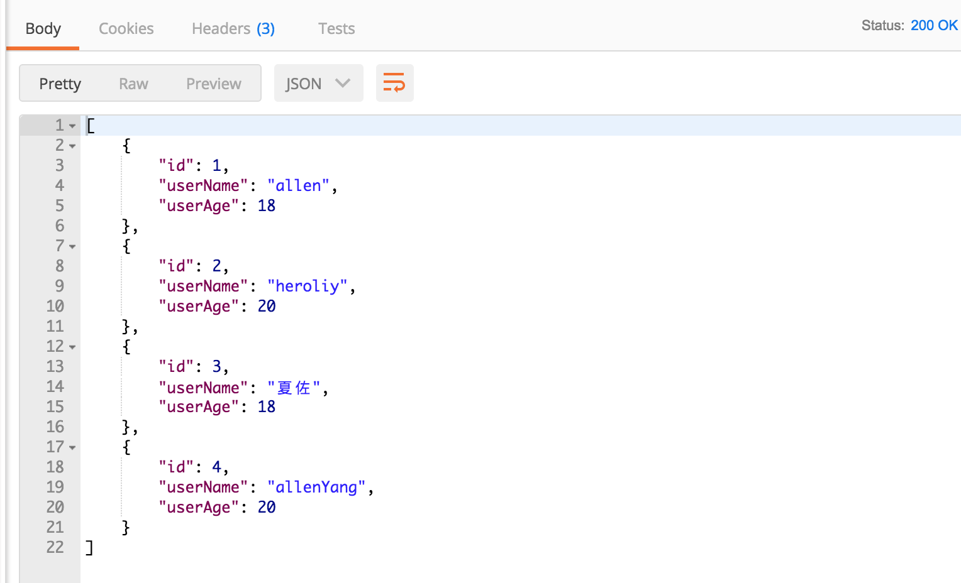Select the Pretty view mode
This screenshot has width=961, height=583.
tap(60, 84)
